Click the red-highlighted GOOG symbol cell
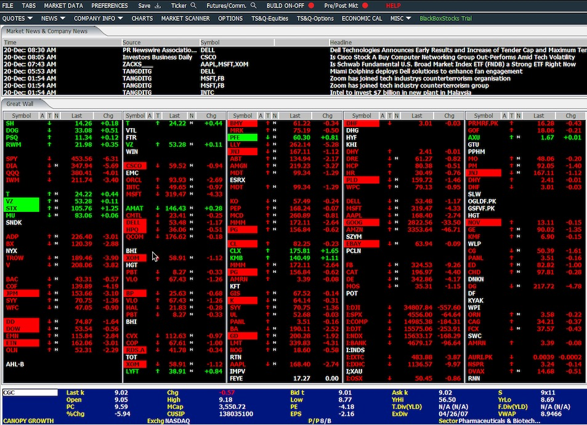This screenshot has width=587, height=425. point(362,222)
